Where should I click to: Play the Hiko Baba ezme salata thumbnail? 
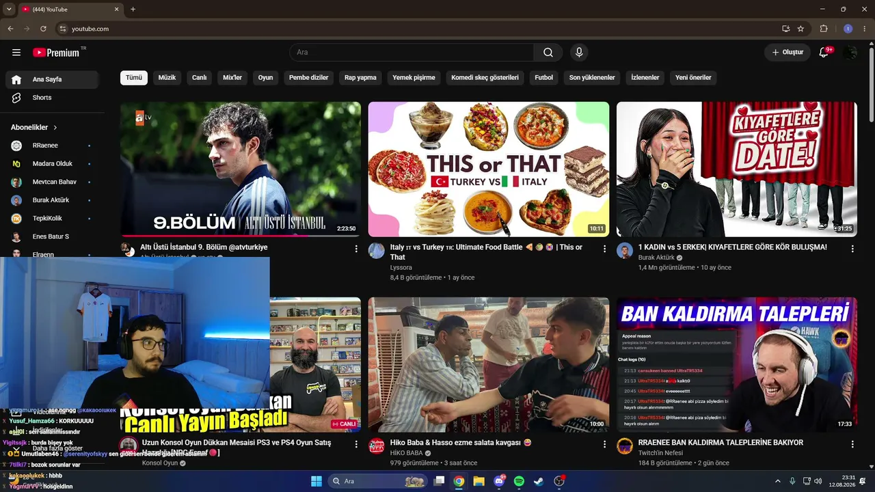click(x=489, y=365)
